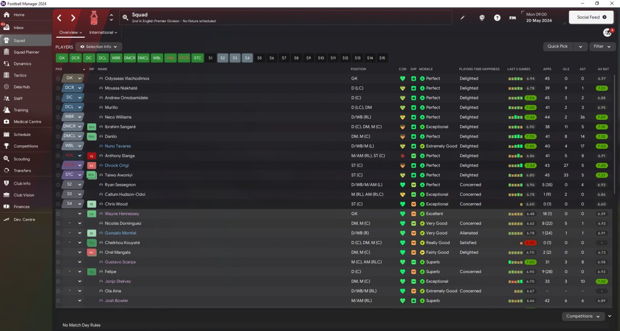Open the Transfers section
Screen dimensions: 620x331
[x=22, y=171]
